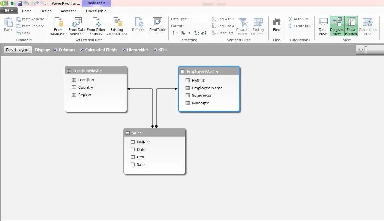Apply currency format with $ button

(x=174, y=33)
